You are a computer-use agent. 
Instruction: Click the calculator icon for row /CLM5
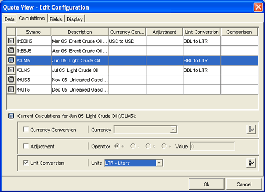point(11,60)
